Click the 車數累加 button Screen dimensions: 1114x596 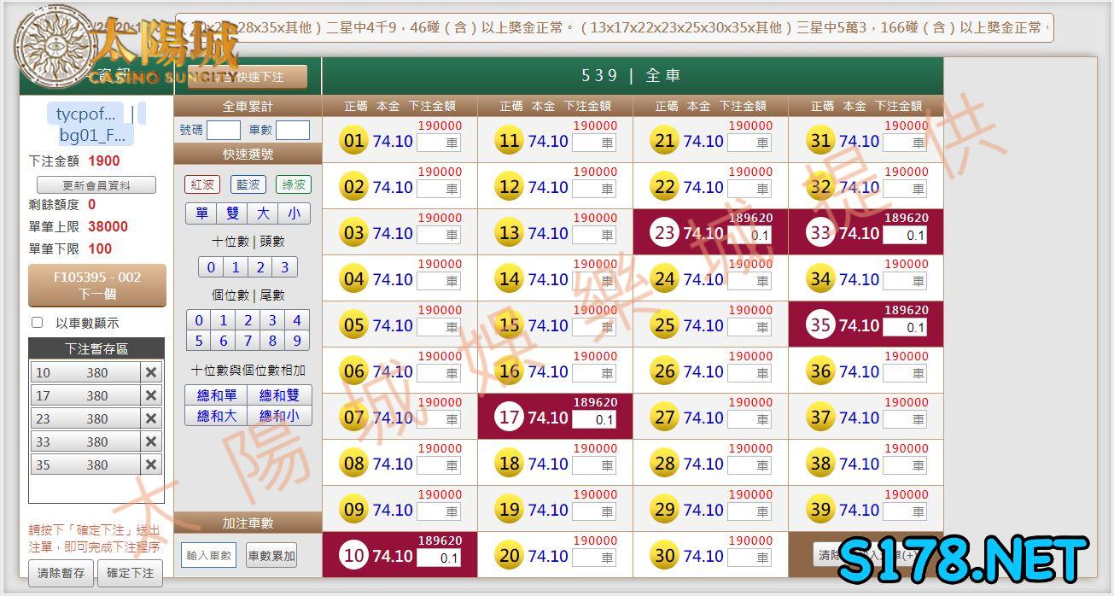[271, 555]
